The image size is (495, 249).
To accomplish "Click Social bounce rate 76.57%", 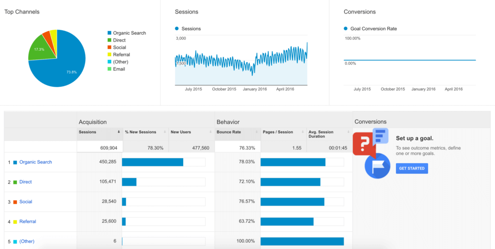I will click(x=247, y=202).
